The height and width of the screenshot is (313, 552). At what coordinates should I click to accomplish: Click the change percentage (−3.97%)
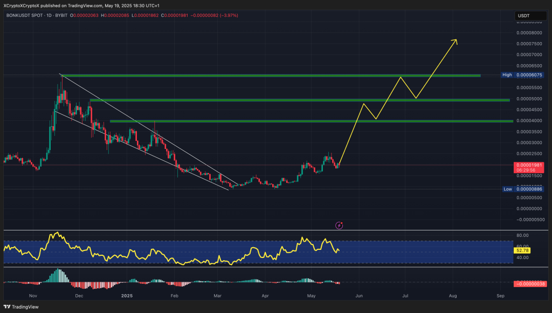point(229,16)
